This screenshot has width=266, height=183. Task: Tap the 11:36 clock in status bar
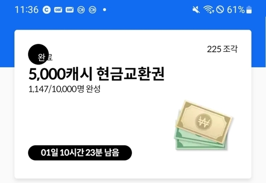[x=27, y=10]
